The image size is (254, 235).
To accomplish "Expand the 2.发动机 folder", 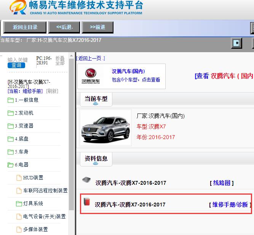I will coord(21,113).
